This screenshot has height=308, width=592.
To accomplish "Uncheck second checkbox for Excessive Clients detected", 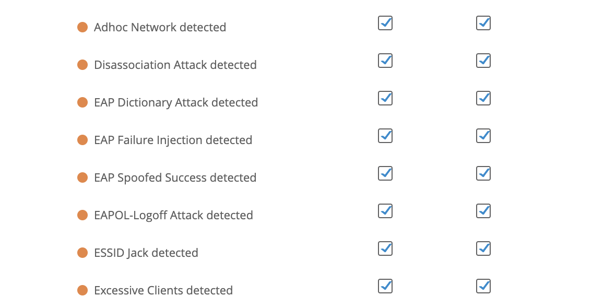I will coord(483,286).
